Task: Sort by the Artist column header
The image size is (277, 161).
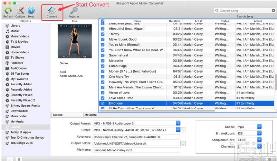Action: 198,21
